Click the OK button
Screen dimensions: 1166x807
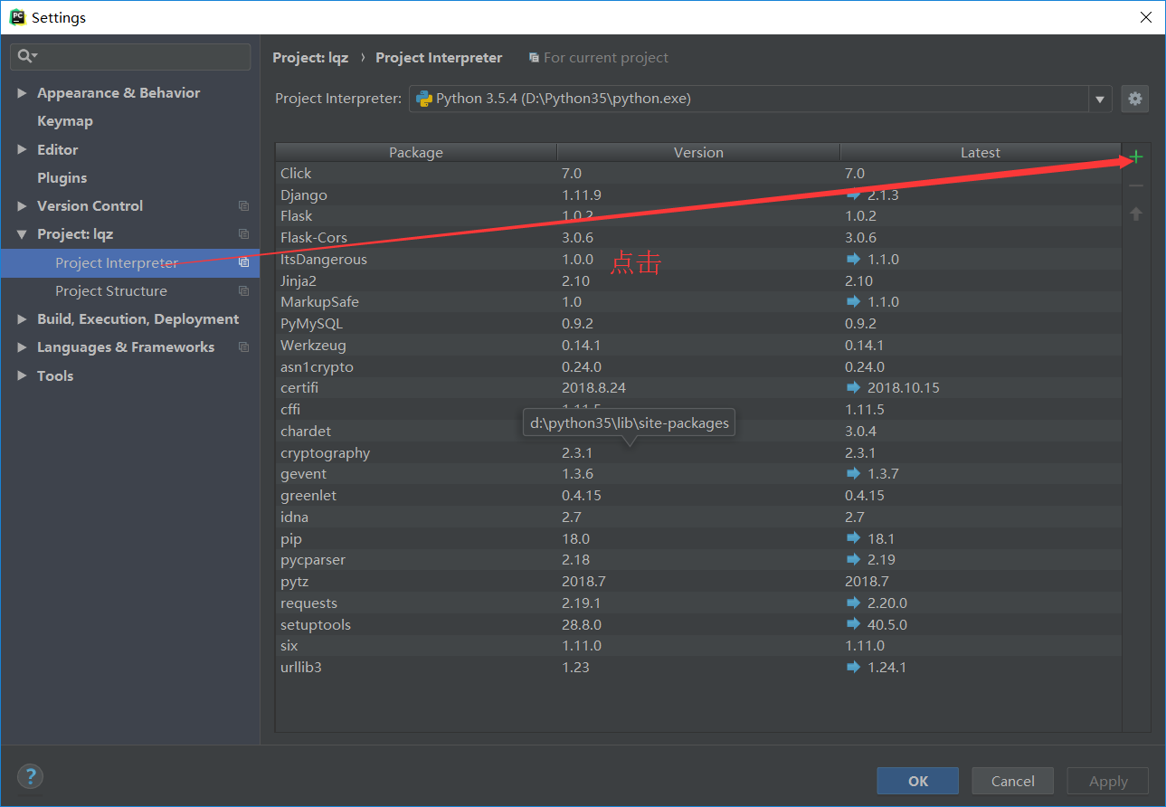[917, 781]
